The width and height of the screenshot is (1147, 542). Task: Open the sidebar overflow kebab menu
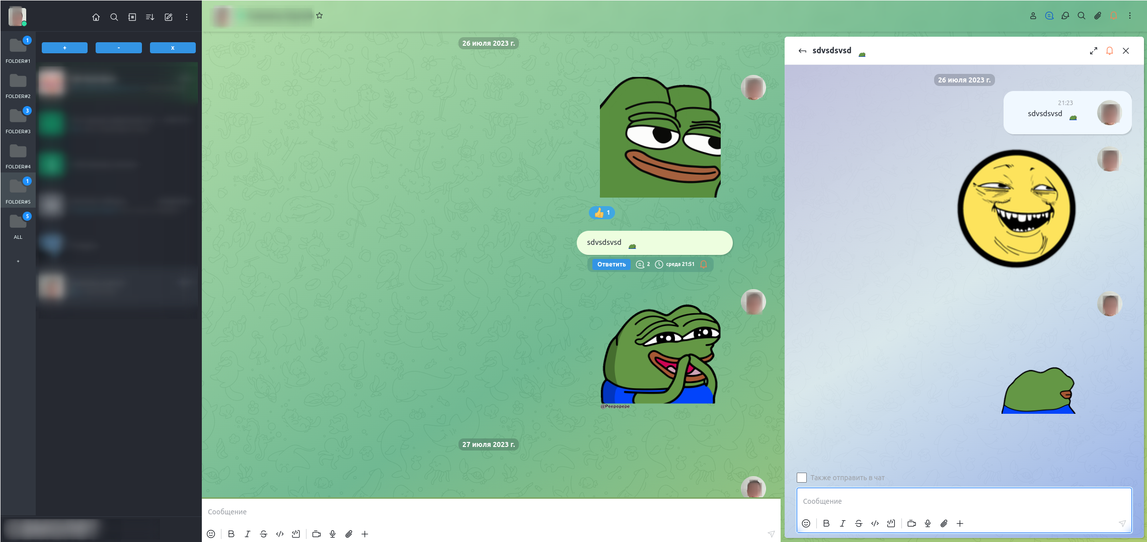coord(186,17)
